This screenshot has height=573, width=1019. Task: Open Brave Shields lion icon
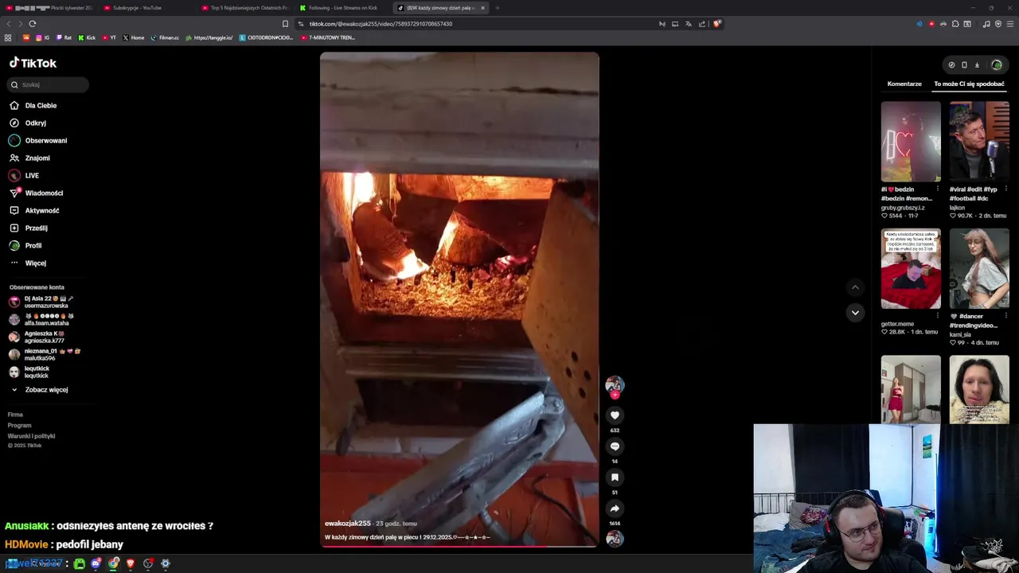point(716,24)
